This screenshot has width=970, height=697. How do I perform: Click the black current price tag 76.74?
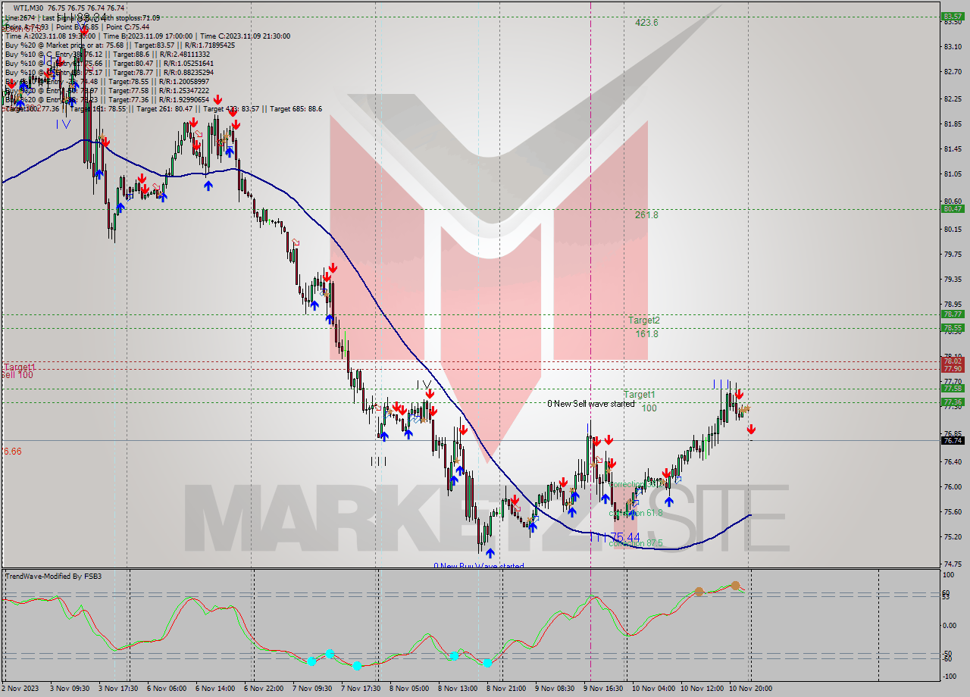coord(952,440)
